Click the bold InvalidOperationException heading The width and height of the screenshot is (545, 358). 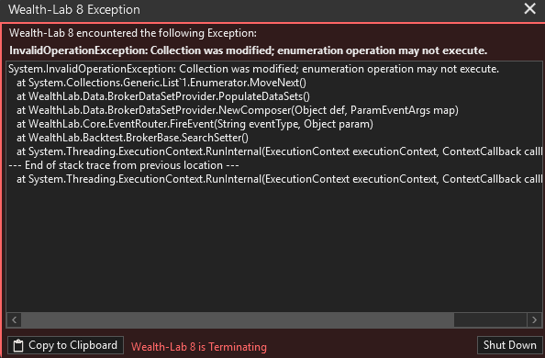[x=248, y=50]
